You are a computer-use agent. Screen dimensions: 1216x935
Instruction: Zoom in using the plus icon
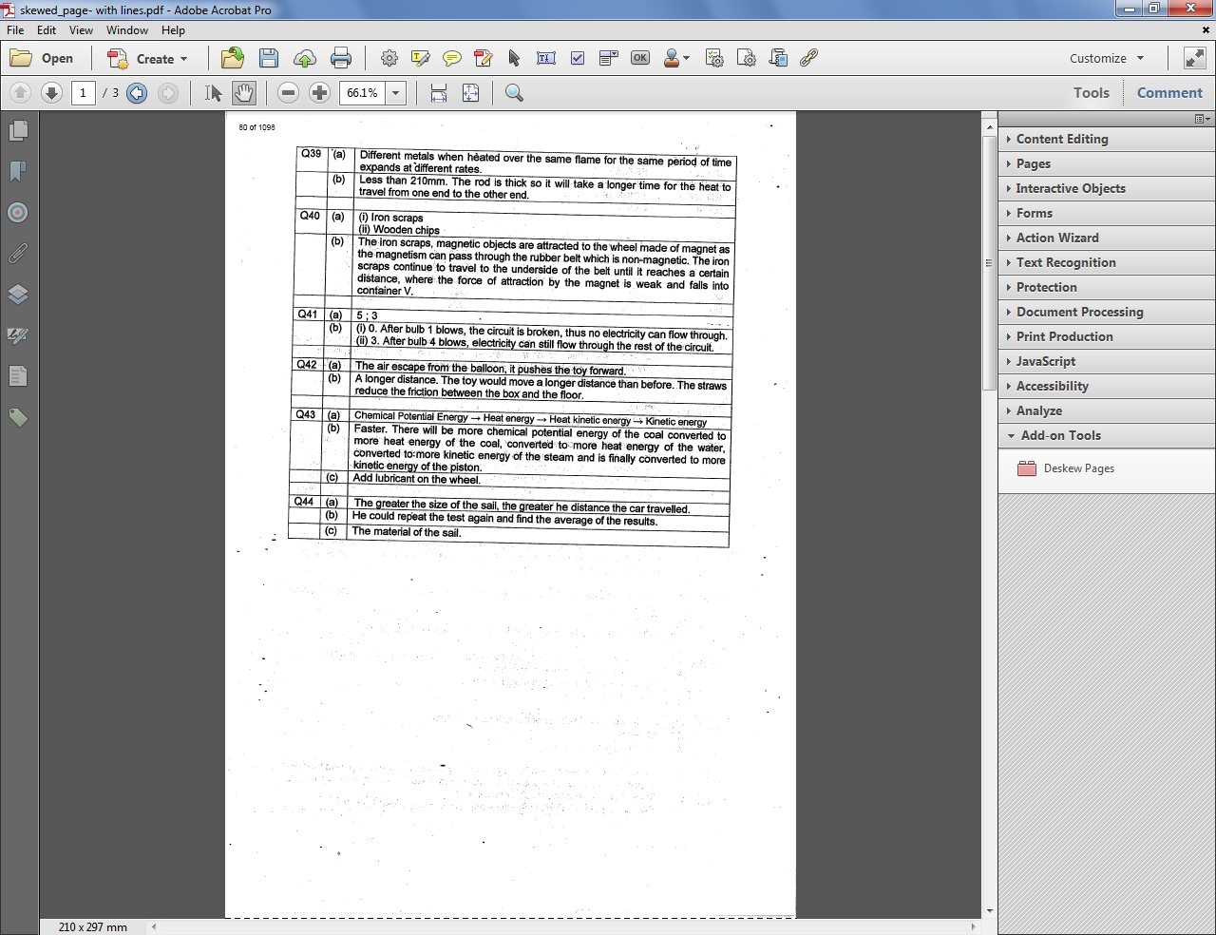coord(319,93)
